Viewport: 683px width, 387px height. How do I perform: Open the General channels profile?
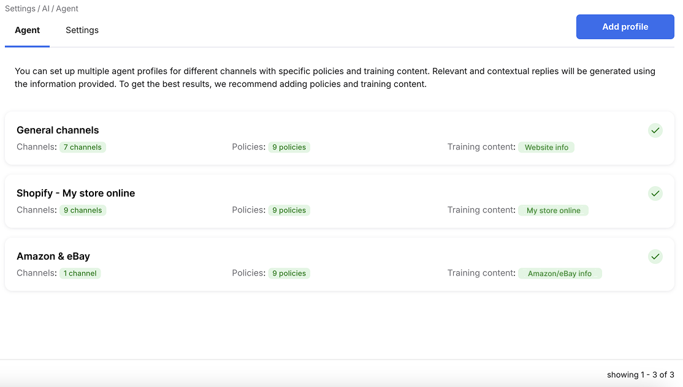(58, 130)
